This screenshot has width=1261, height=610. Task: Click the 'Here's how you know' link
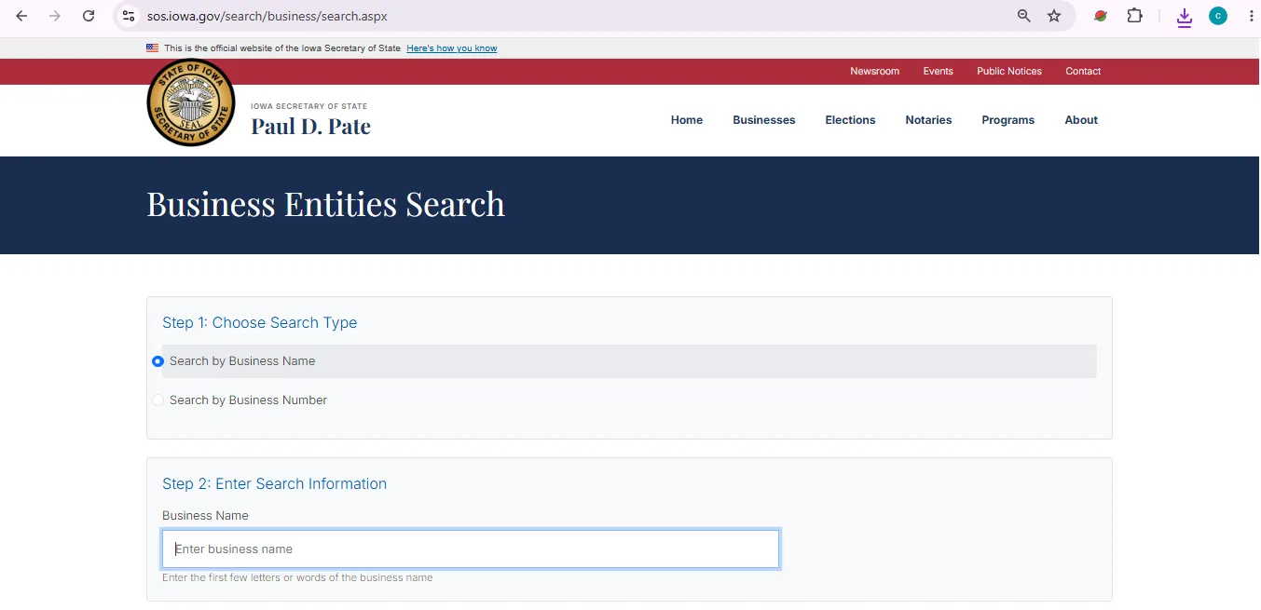452,48
